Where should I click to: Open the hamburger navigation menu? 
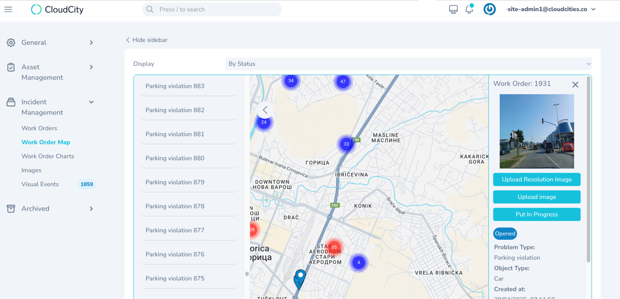coord(8,9)
